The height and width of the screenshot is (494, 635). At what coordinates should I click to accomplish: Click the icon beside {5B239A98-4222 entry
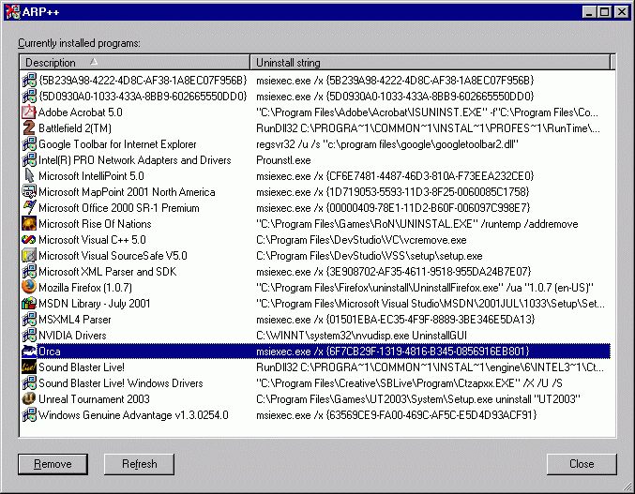tap(29, 80)
